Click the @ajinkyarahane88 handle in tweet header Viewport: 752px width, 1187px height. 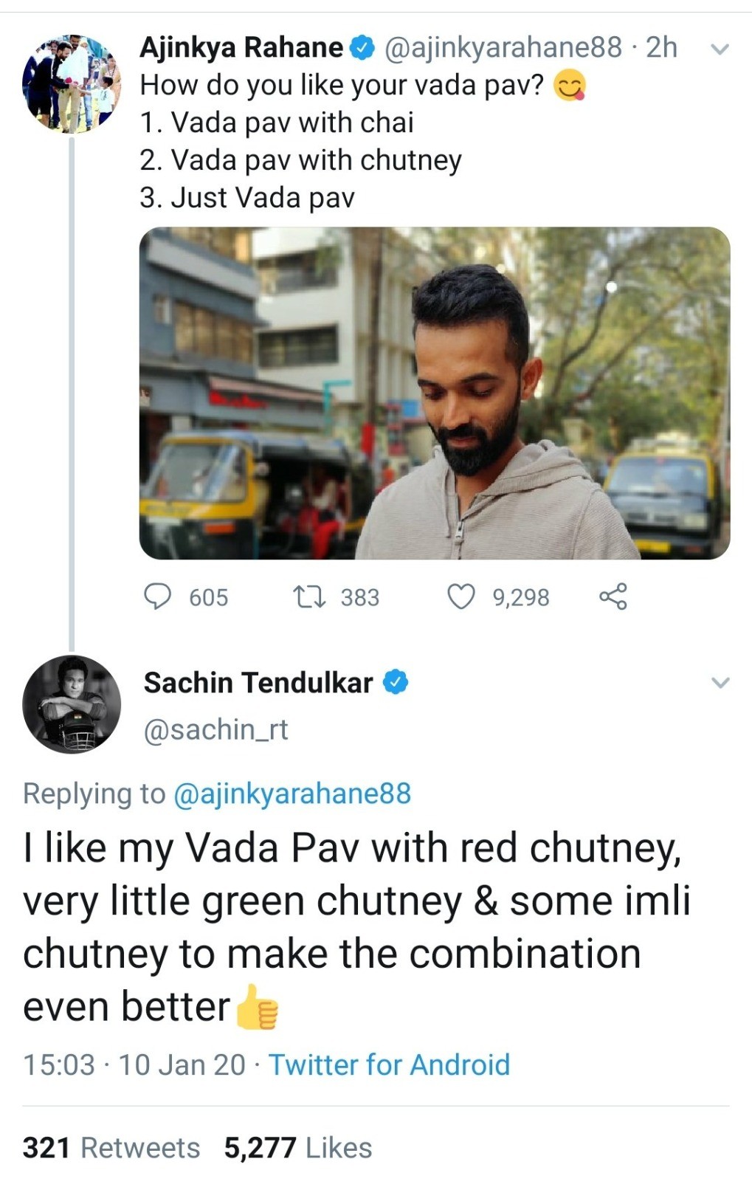(503, 48)
